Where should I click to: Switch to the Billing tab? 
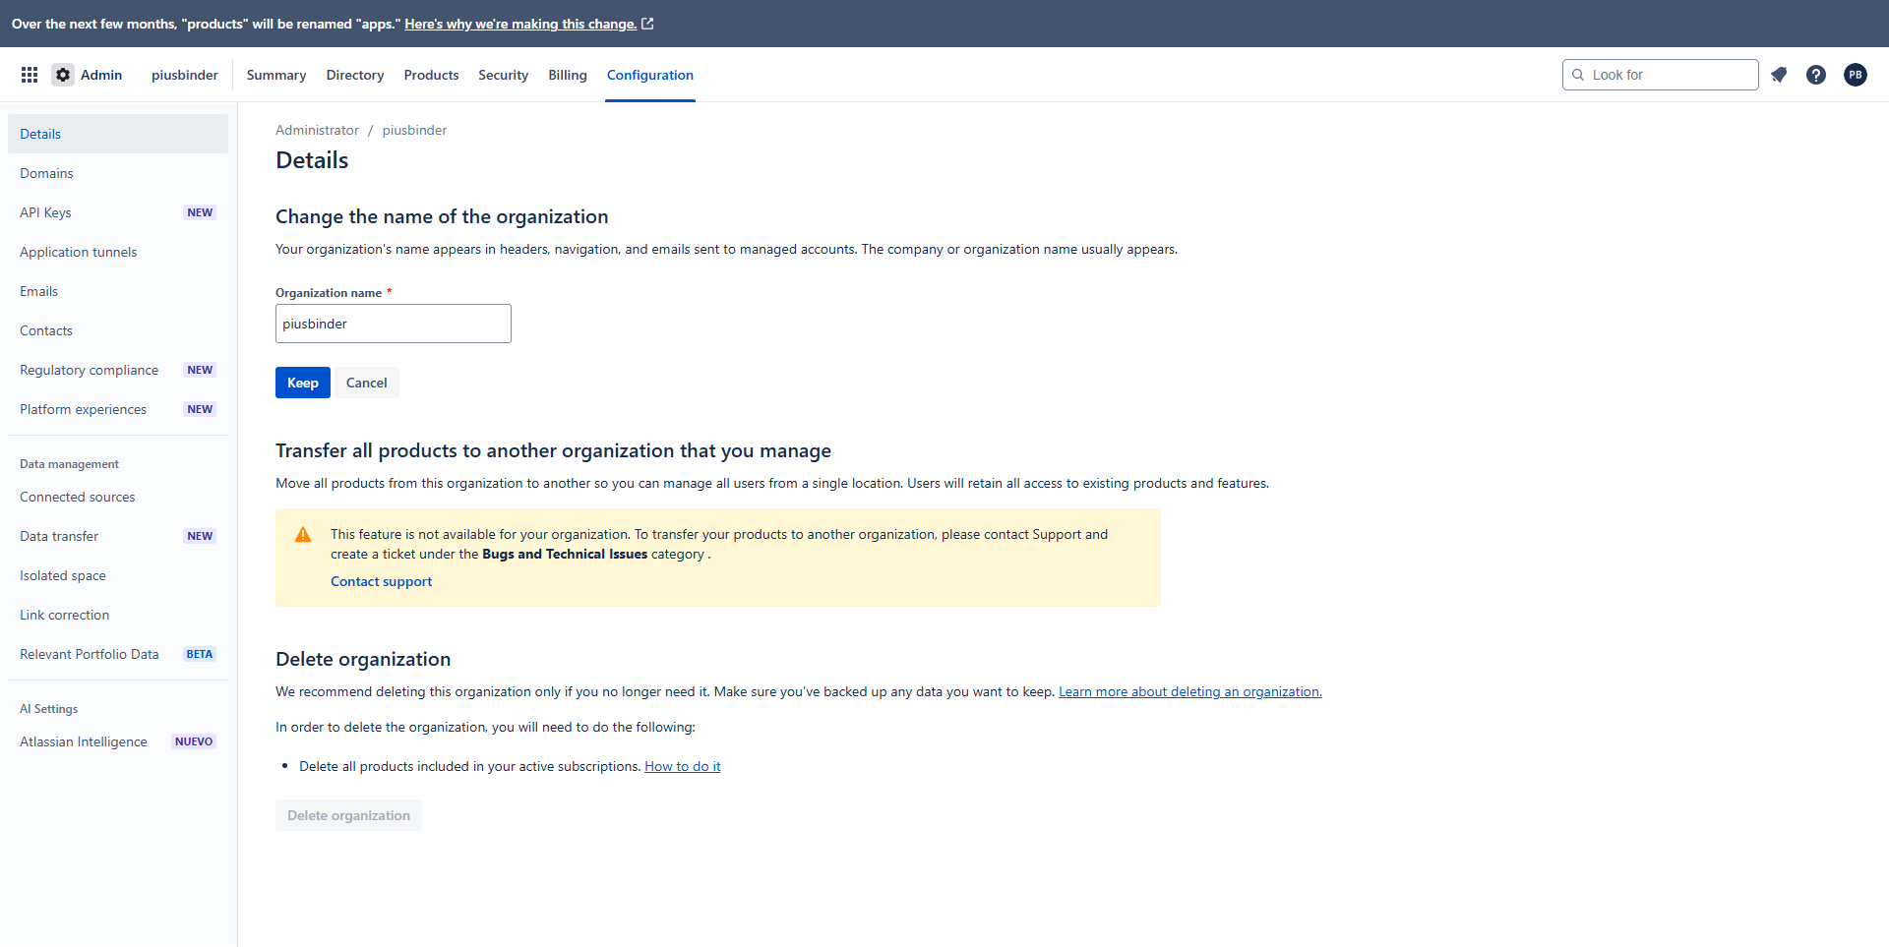[x=568, y=75]
